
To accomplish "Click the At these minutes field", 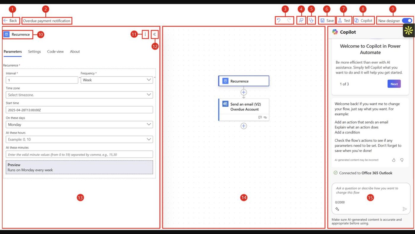I will 79,154.
